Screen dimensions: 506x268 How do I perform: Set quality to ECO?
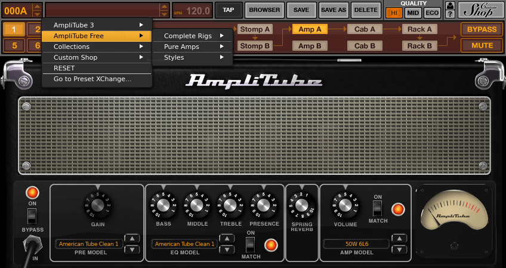point(432,13)
